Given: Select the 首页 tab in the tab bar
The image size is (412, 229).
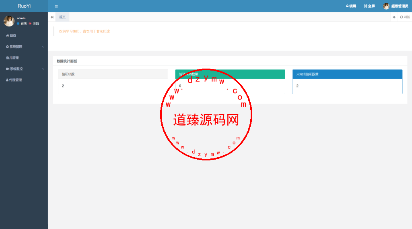Looking at the screenshot, I should [x=62, y=17].
